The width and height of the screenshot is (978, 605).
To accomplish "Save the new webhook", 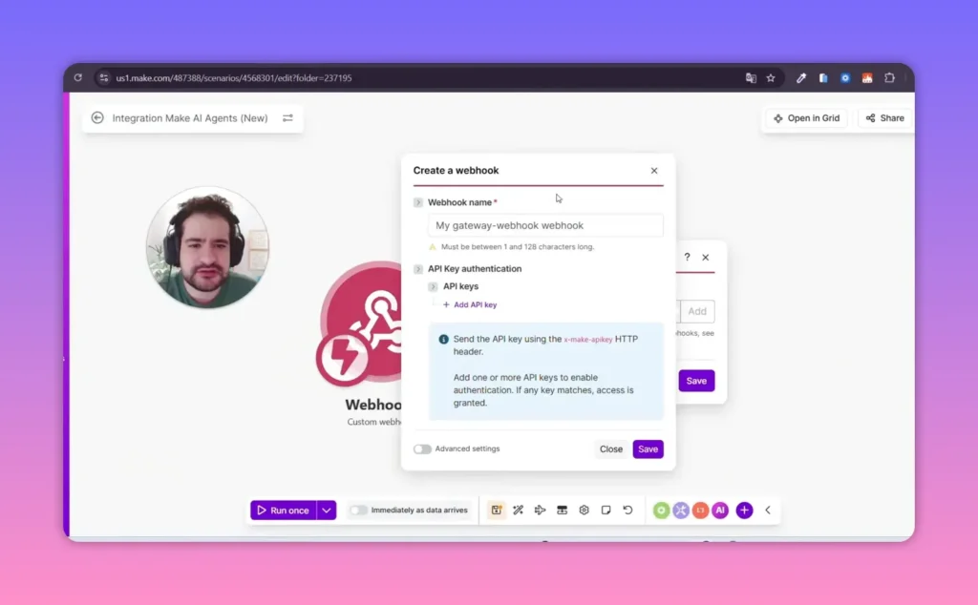I will [648, 449].
